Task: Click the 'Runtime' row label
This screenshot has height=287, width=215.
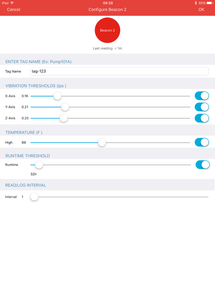Action: pos(12,165)
